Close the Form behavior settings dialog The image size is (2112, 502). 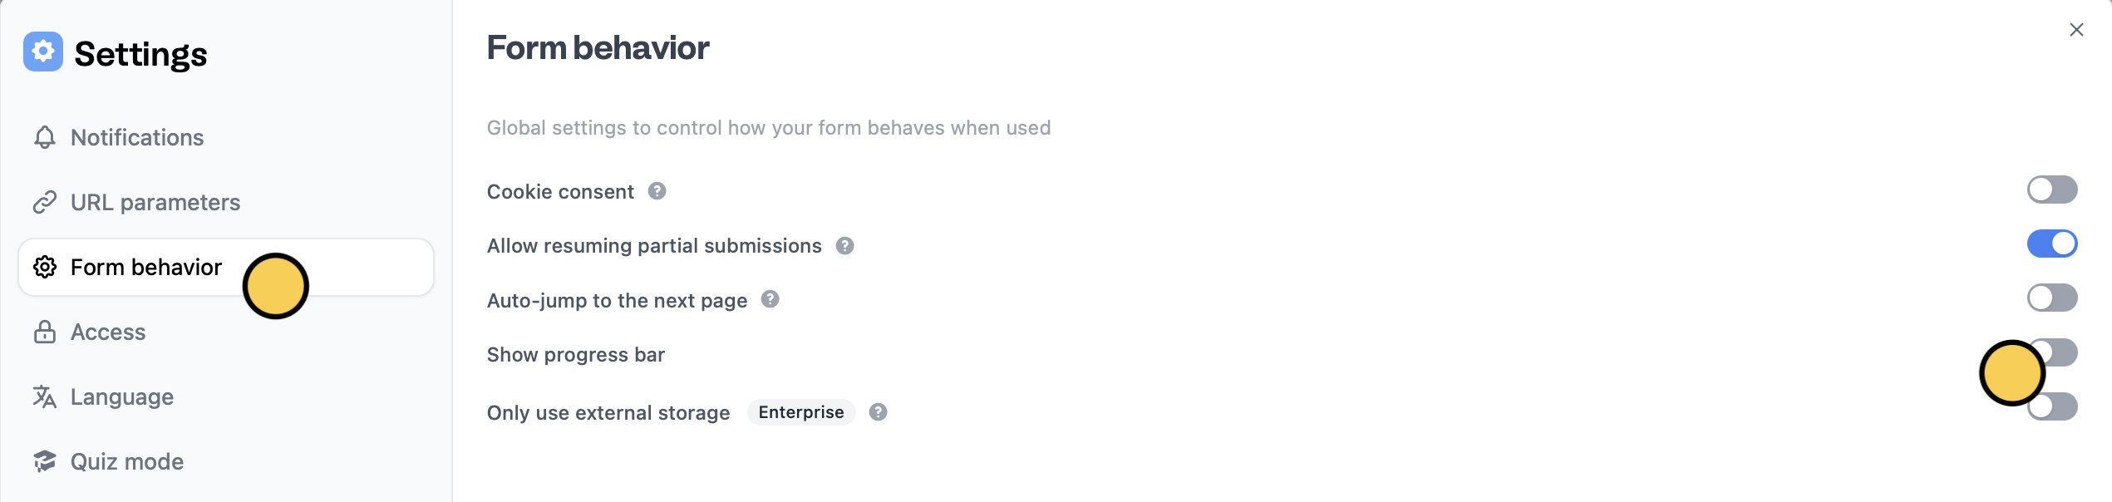(2076, 29)
